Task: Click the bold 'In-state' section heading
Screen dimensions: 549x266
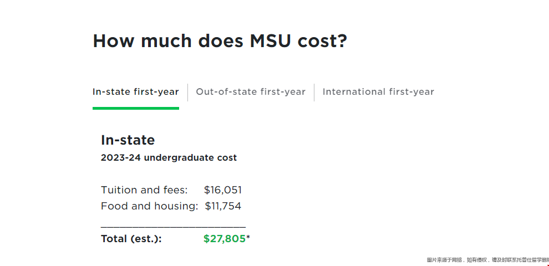Action: [x=128, y=140]
